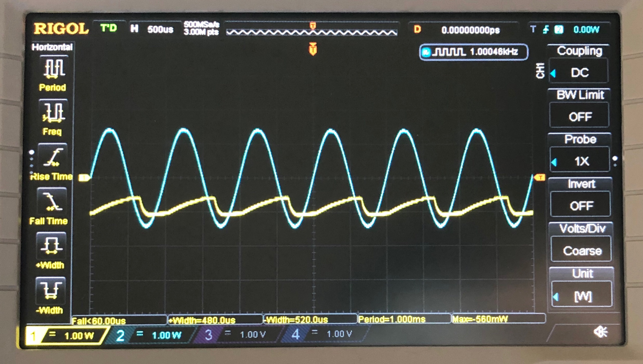Image resolution: width=643 pixels, height=364 pixels.
Task: Select the +Width measurement icon
Action: pos(51,246)
